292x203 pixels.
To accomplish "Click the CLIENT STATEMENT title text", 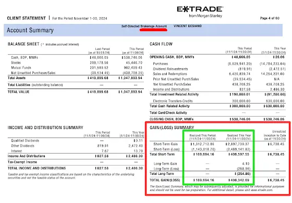I will [26, 18].
